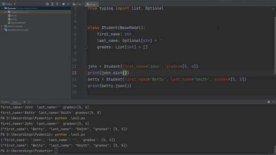This screenshot has height=155, width=276.
Task: Expand Scratches and Consoles node
Action: [2, 30]
